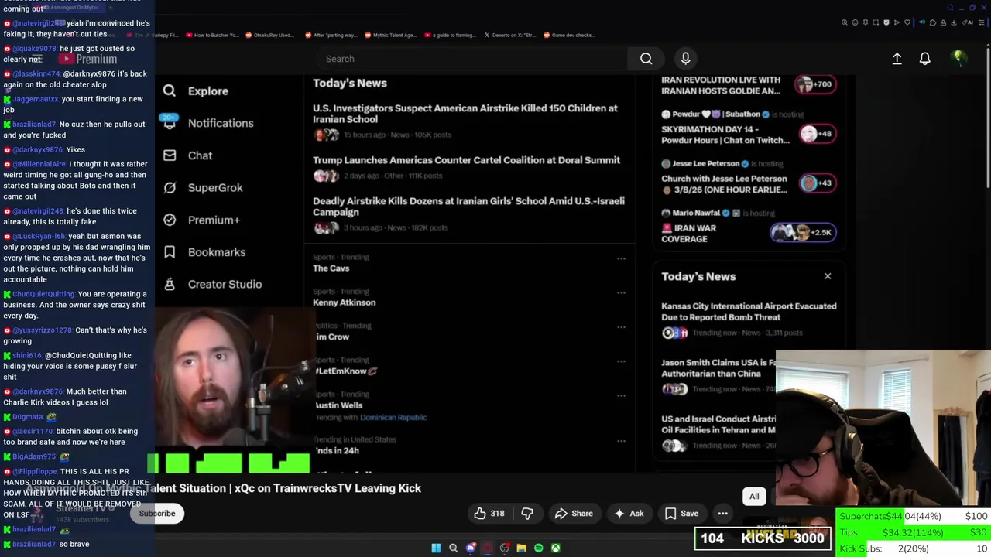The image size is (991, 557).
Task: Click the YouTube upload arrow icon
Action: coord(897,59)
